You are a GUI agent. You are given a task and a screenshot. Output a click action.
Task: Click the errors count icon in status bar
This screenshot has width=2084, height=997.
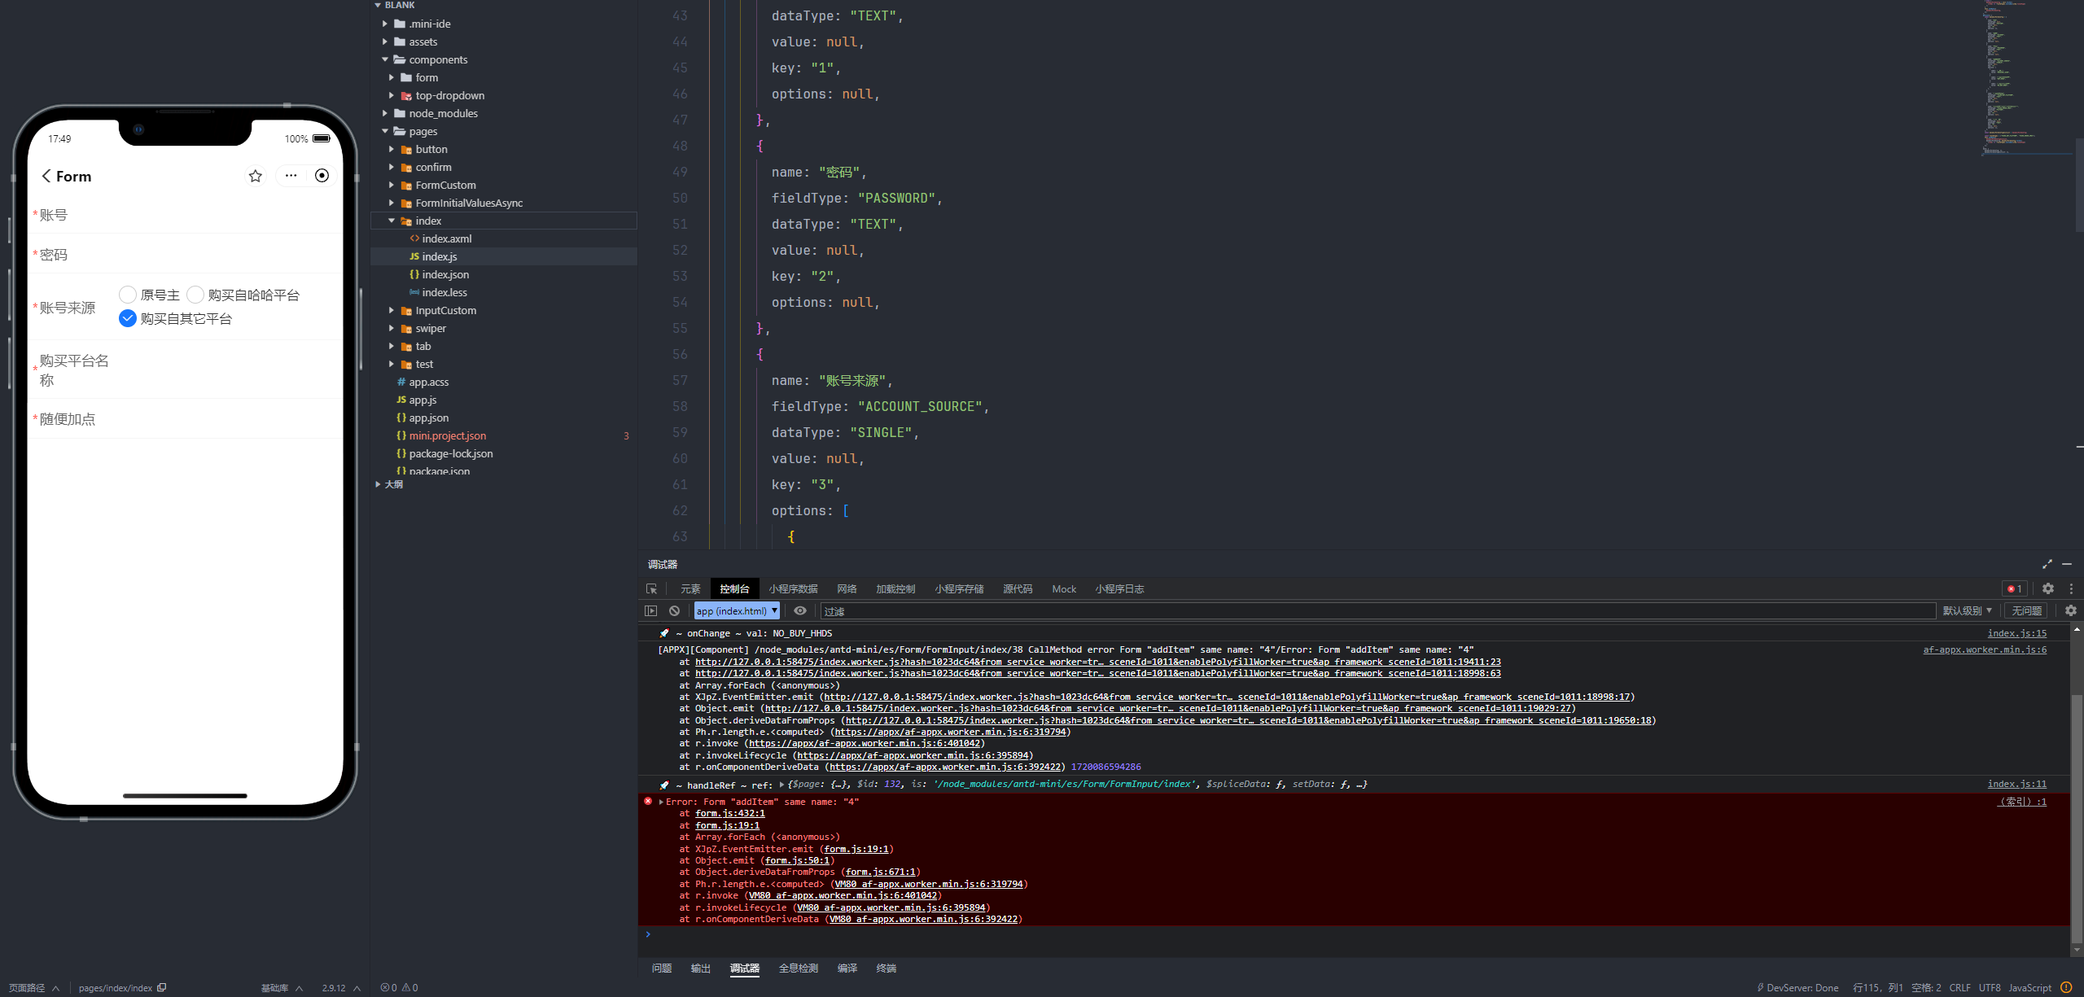(x=388, y=987)
